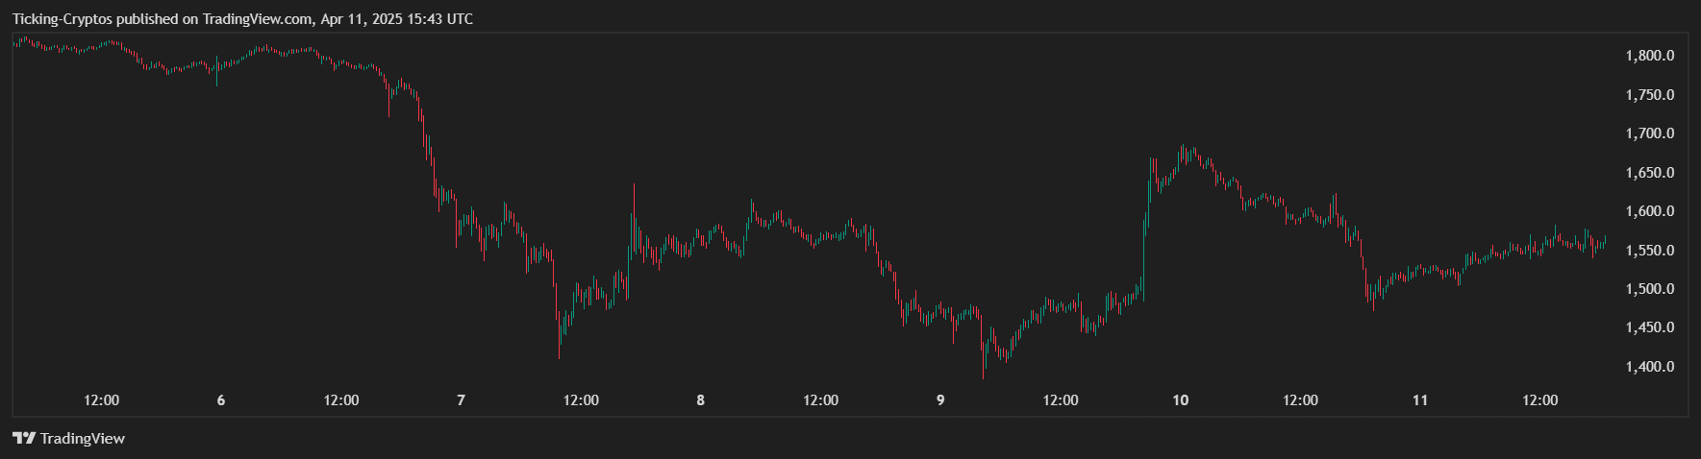Click the first 12:00 label before date 6
1701x459 pixels.
tap(102, 400)
